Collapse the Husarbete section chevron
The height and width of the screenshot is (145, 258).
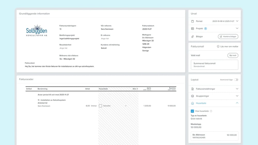[x=237, y=103]
